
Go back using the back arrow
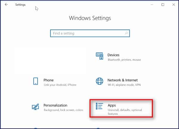7,5
